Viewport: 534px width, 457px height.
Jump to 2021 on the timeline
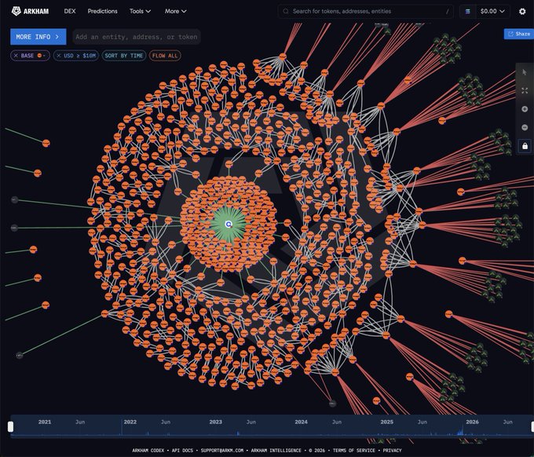(45, 422)
